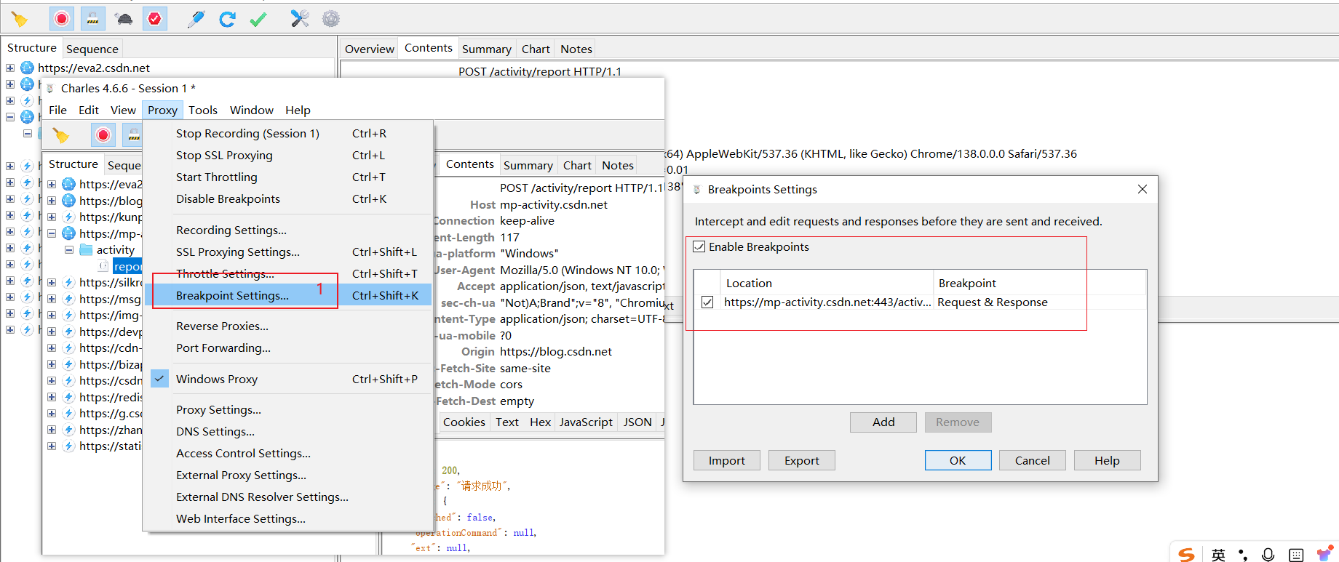1339x562 pixels.
Task: Open SSL Proxying Settings... from the Proxy menu
Action: [x=287, y=252]
